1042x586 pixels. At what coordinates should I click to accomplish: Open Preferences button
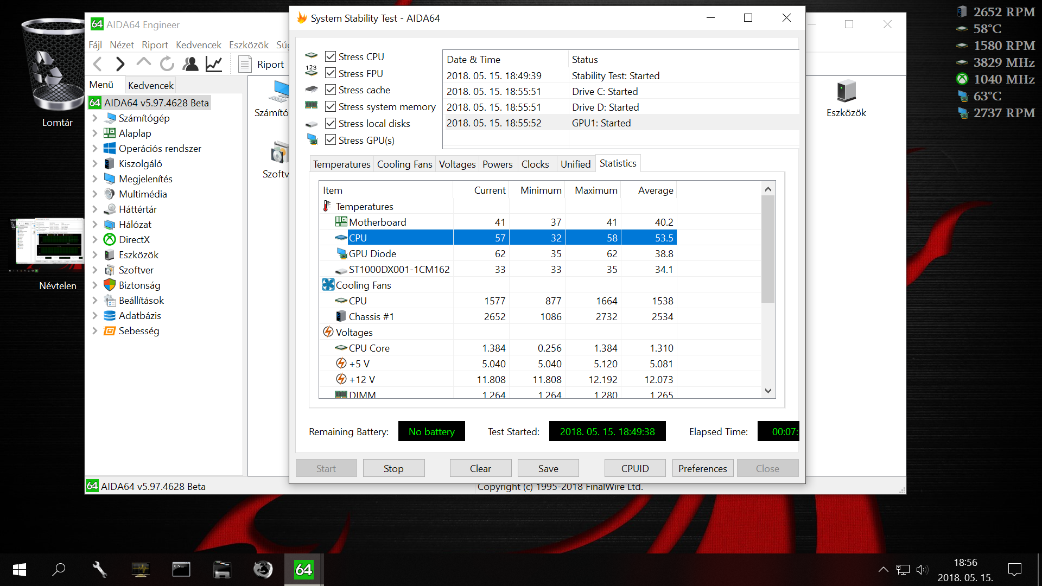click(703, 468)
